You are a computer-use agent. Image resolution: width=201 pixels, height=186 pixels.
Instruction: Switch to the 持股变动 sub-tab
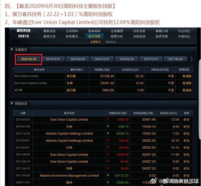pos(111,42)
